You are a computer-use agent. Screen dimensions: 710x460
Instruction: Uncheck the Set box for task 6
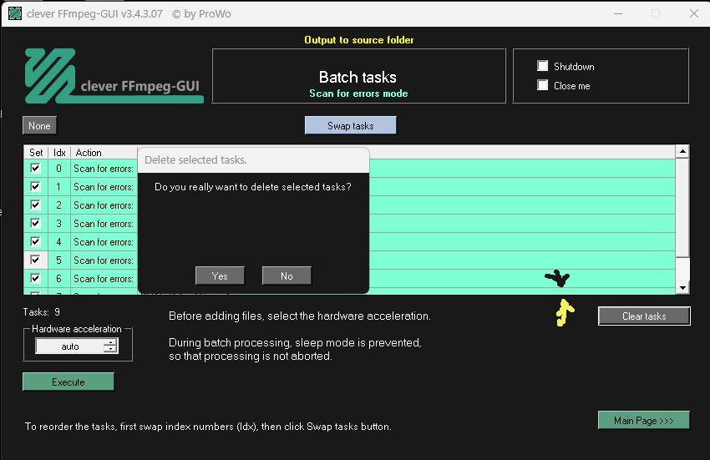pyautogui.click(x=35, y=278)
